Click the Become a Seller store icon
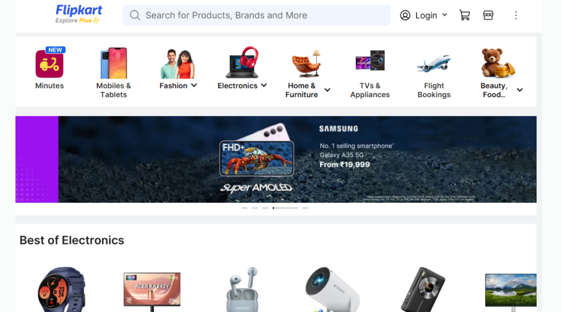The image size is (562, 312). click(x=488, y=15)
